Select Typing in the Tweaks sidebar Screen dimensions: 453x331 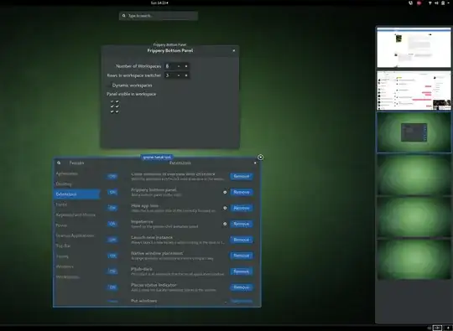point(77,256)
